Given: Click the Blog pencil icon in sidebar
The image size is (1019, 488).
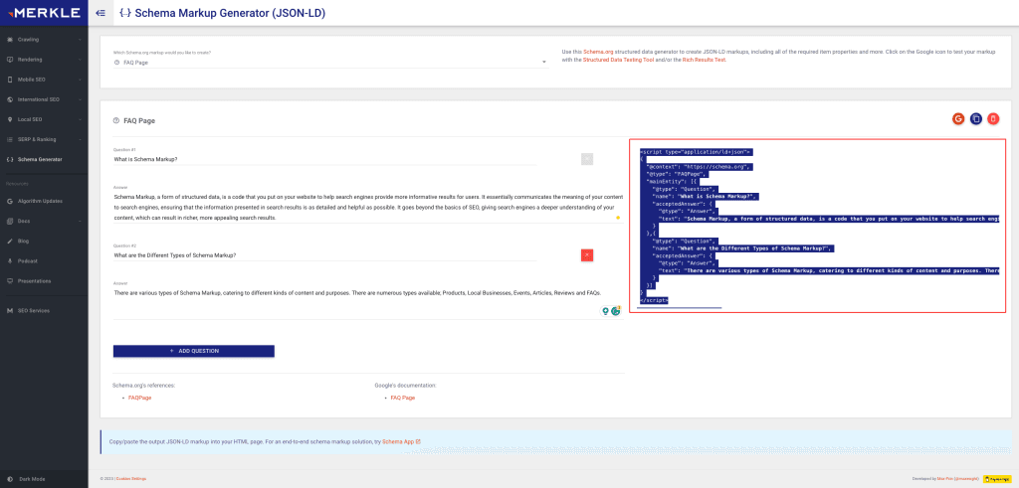Looking at the screenshot, I should (10, 242).
